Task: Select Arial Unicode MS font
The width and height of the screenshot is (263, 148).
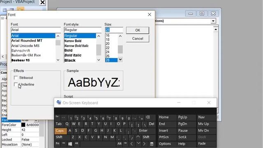Action: coord(25,46)
